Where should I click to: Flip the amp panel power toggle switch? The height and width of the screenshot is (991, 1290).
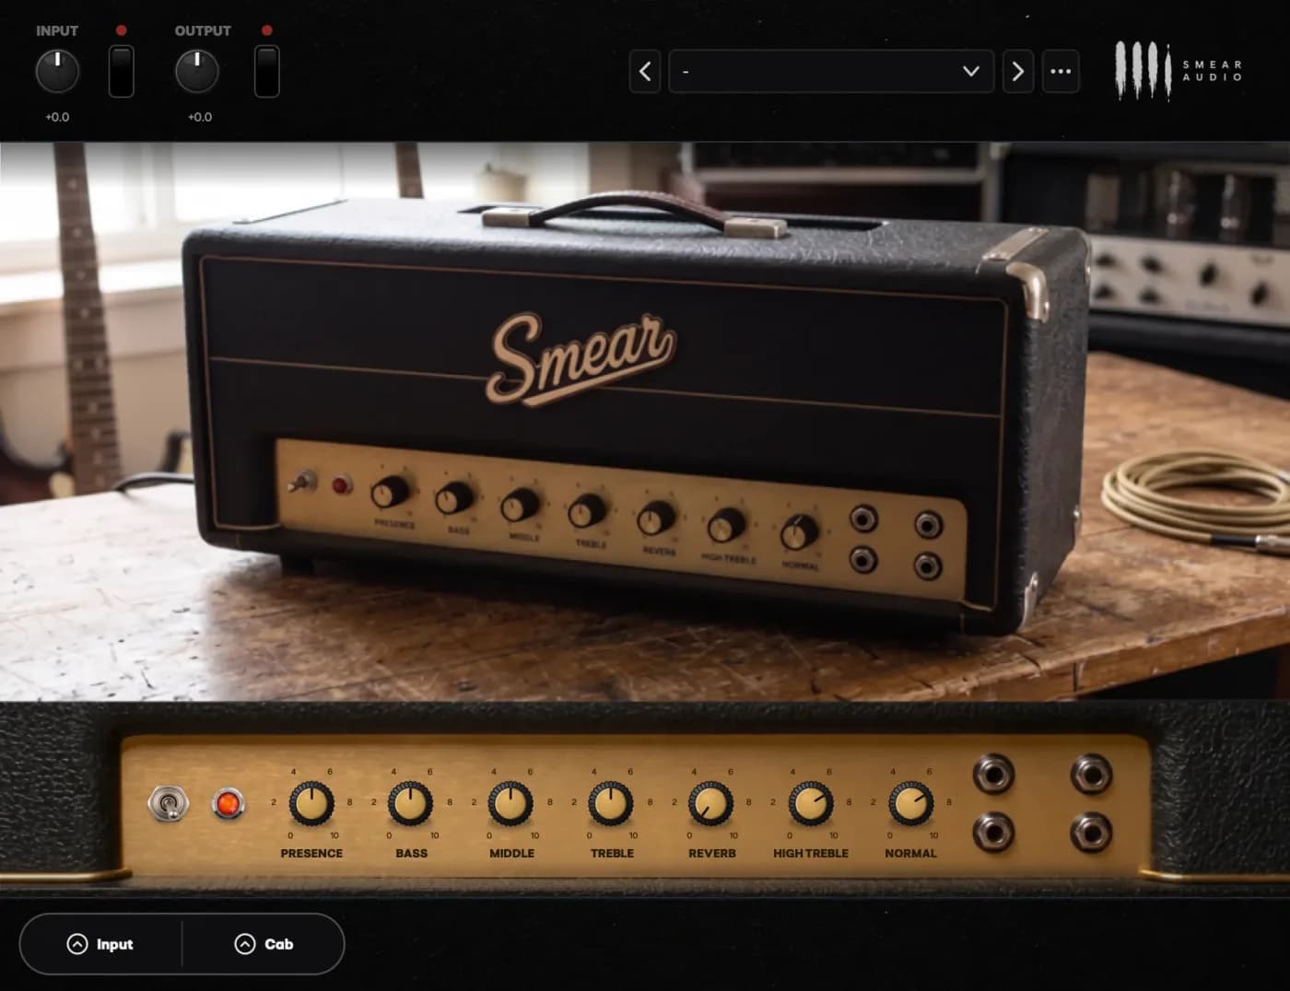click(x=168, y=804)
